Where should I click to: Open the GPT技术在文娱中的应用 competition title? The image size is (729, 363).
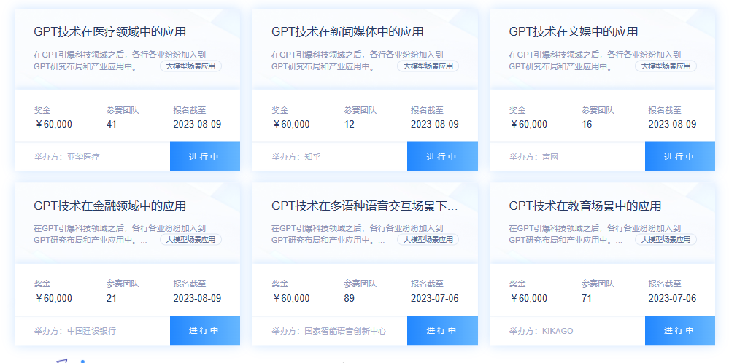[x=574, y=32]
